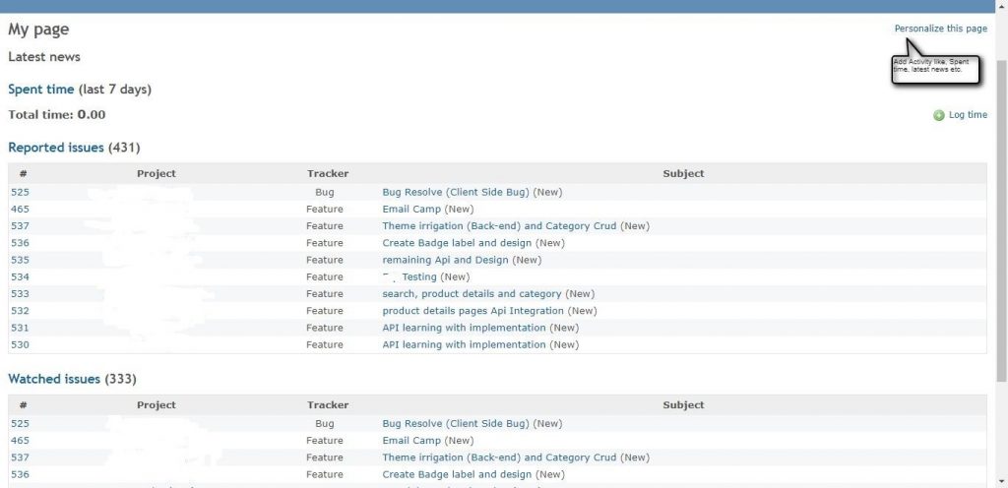This screenshot has height=488, width=1008.
Task: Open Create Badge label and design in Reported issues
Action: tap(457, 243)
